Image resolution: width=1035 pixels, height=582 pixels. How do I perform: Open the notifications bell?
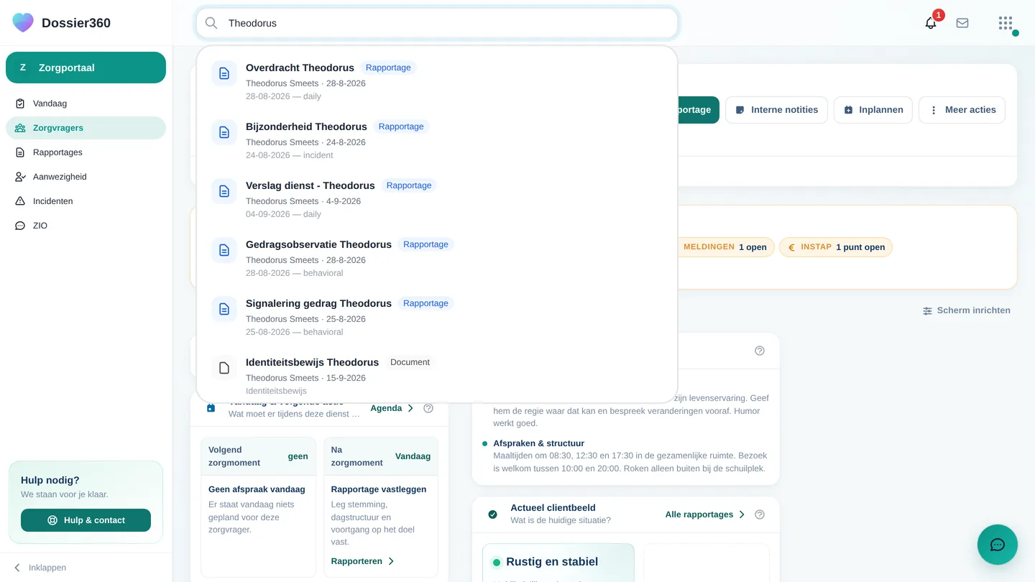click(931, 23)
